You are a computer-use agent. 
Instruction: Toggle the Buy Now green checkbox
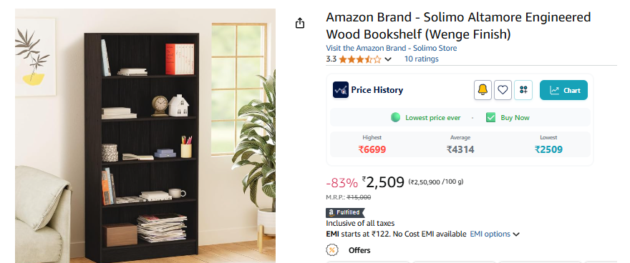pyautogui.click(x=490, y=117)
